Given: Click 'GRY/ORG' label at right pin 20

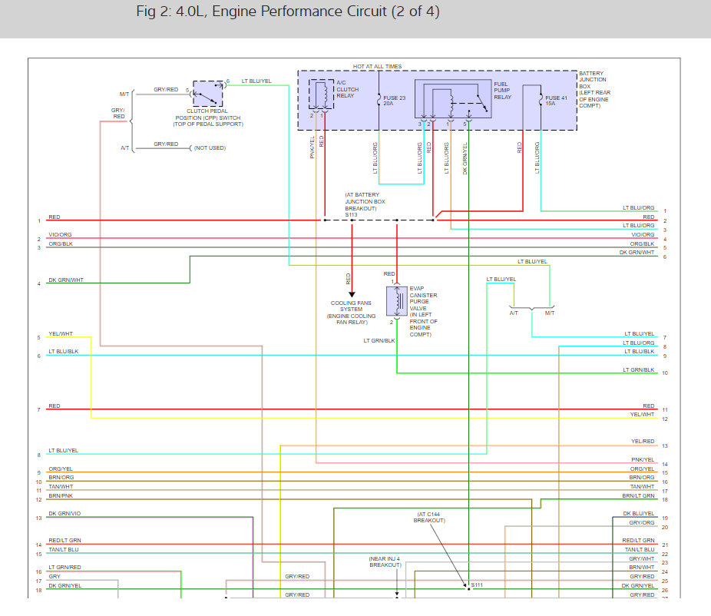Looking at the screenshot, I should (x=642, y=523).
